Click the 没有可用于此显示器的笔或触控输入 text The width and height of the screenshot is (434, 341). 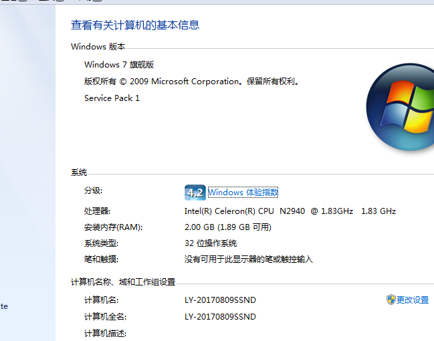click(x=249, y=259)
